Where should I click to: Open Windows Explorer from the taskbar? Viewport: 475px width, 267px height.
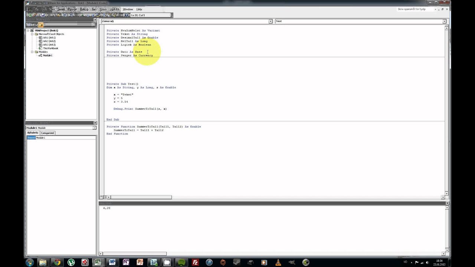pos(43,262)
